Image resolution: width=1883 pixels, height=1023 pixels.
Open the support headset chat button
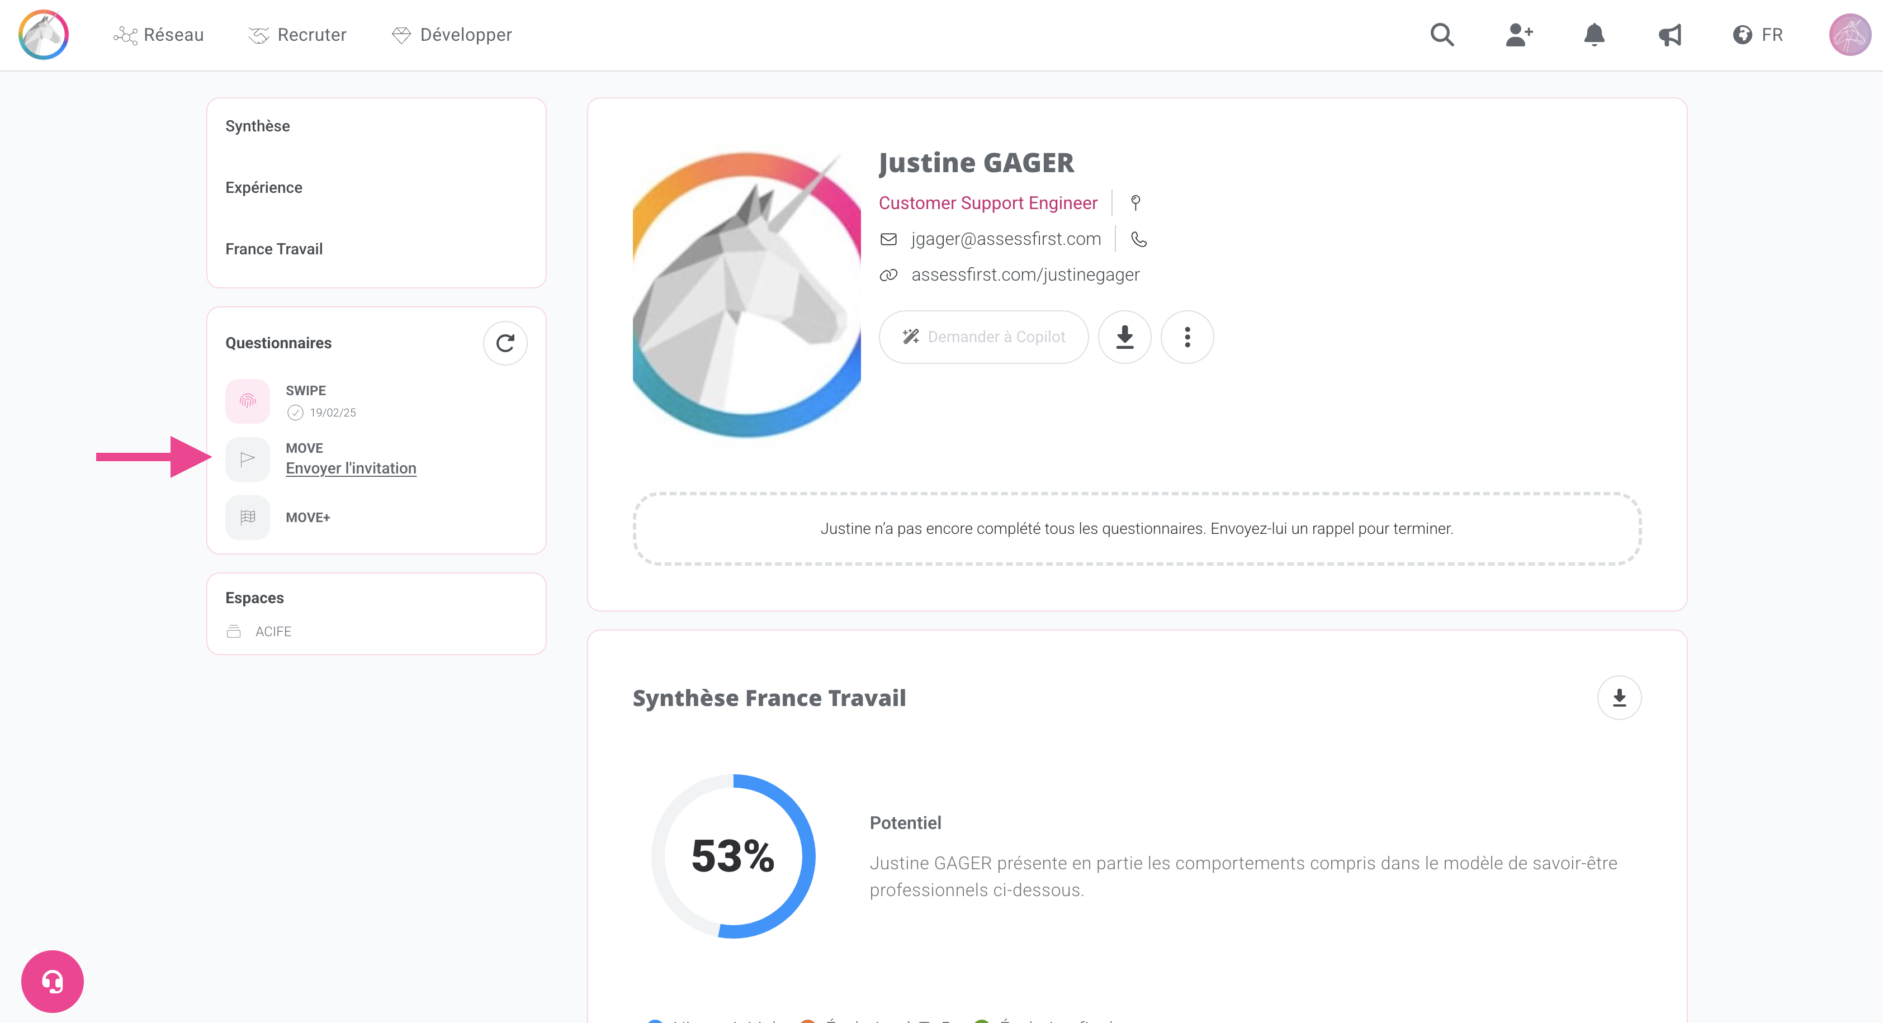click(x=53, y=981)
